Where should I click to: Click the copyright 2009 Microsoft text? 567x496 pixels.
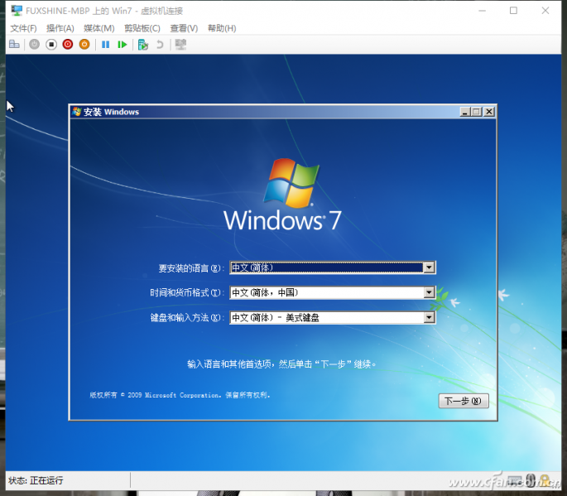pos(180,395)
